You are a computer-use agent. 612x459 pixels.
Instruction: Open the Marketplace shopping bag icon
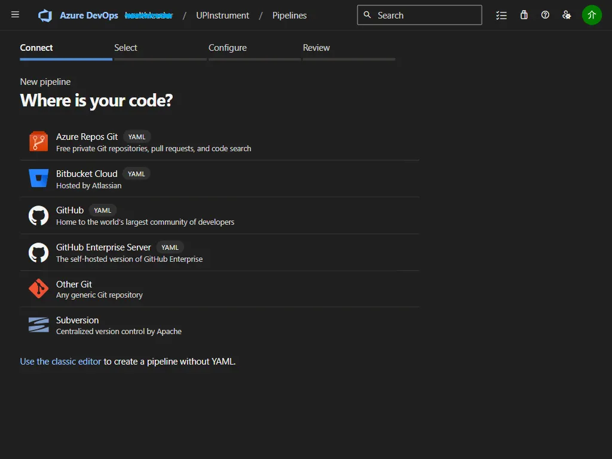(x=524, y=15)
